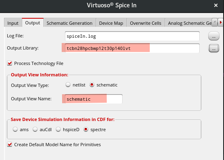The height and width of the screenshot is (160, 224).
Task: Switch to the Input tab
Action: pyautogui.click(x=13, y=23)
